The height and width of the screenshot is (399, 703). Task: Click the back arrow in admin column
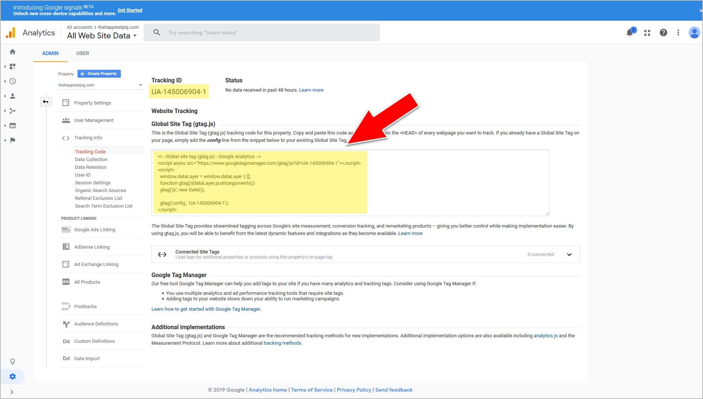[x=46, y=102]
